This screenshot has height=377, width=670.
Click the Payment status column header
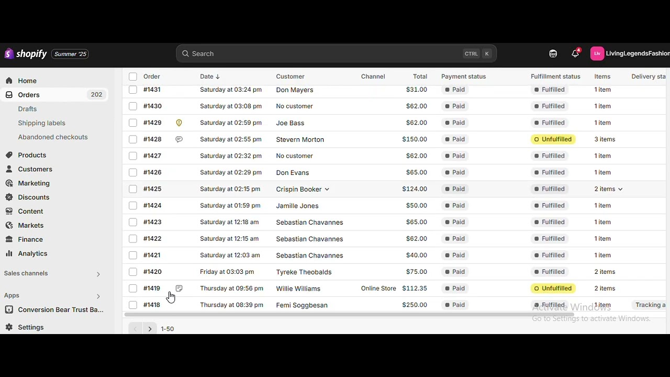(463, 76)
